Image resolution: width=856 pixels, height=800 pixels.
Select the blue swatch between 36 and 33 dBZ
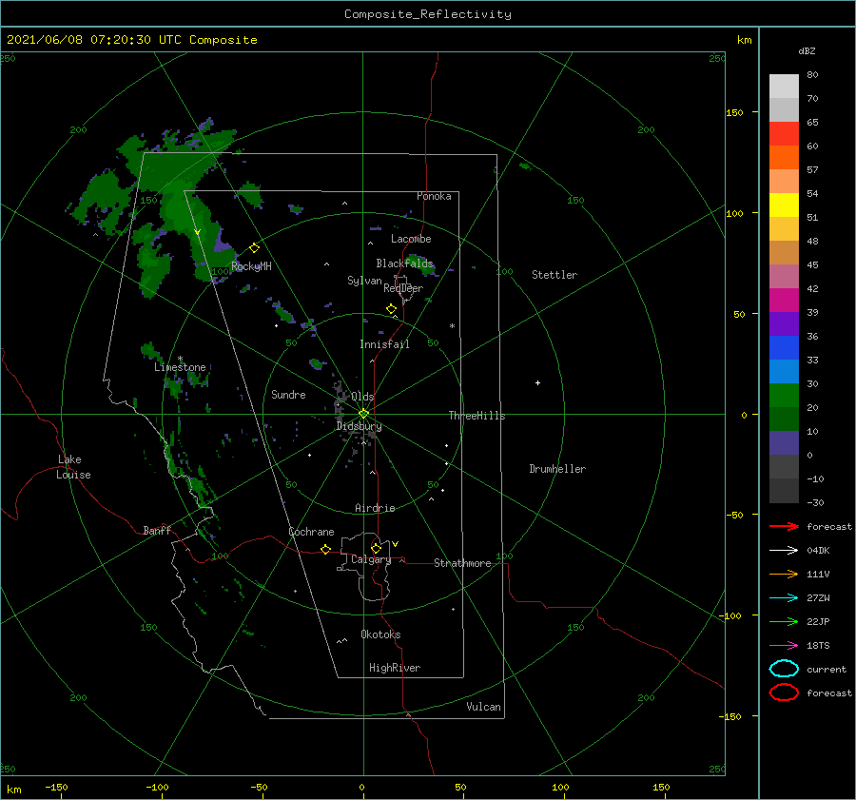[784, 348]
